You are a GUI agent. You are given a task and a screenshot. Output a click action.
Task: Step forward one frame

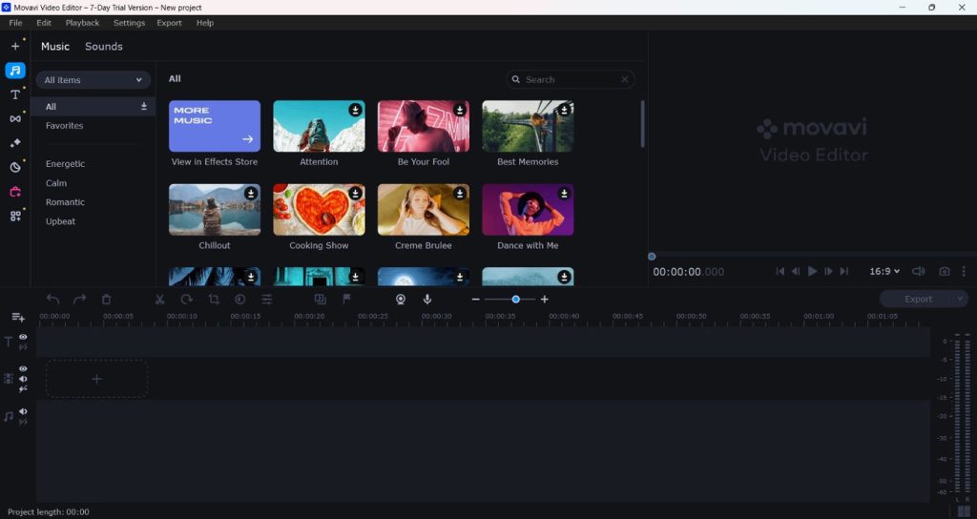(x=828, y=272)
